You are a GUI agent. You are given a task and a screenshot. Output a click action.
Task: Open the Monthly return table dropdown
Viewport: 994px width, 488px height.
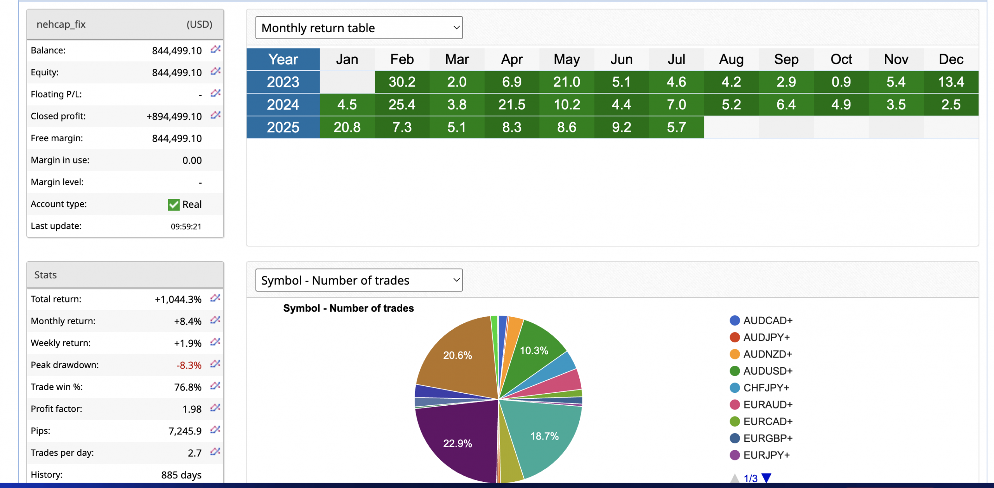click(x=359, y=28)
